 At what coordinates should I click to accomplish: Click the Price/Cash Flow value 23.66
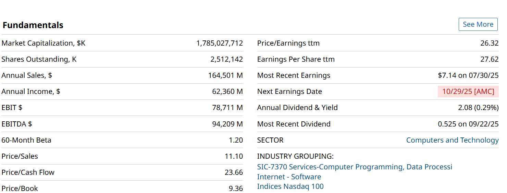[x=234, y=172]
